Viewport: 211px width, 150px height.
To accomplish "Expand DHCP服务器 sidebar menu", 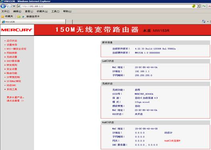I will 13,61.
